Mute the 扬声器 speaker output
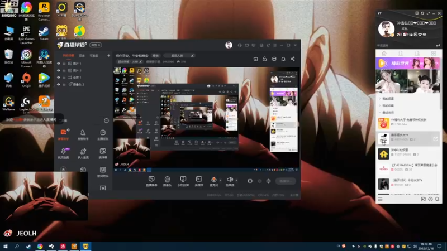The height and width of the screenshot is (251, 447). click(x=230, y=181)
